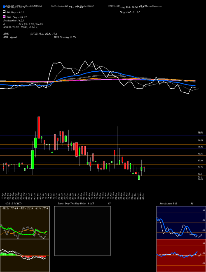Image resolution: width=206 pixels, height=272 pixels.
Task: Click the red RSI chart panel
Action: click(181, 256)
